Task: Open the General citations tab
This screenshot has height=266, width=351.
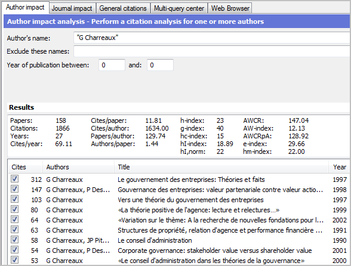Action: coord(123,8)
